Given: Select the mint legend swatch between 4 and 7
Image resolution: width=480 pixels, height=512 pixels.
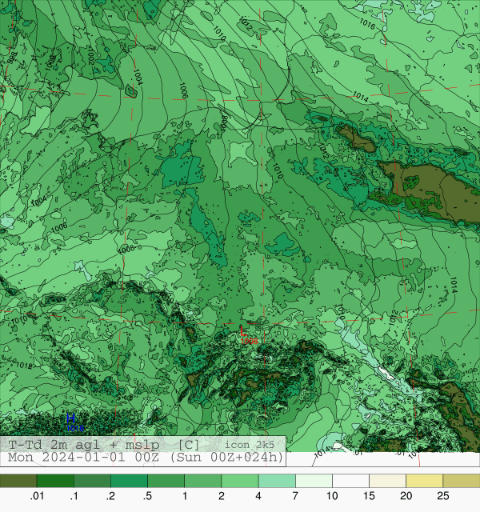Looking at the screenshot, I should click(277, 481).
